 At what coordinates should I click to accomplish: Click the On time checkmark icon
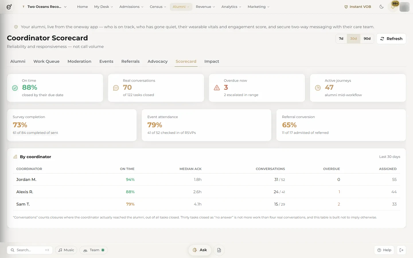point(15,88)
